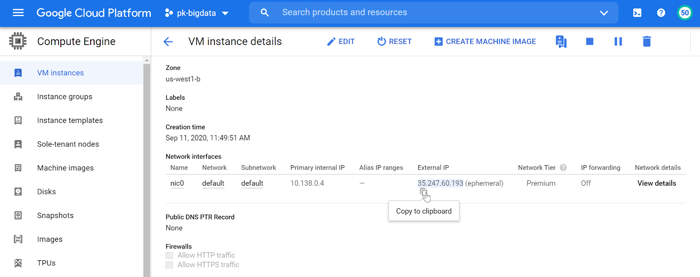Click the Instance groups sidebar icon

[x=18, y=97]
